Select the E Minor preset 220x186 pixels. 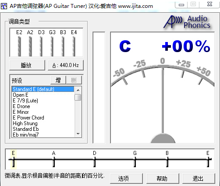[x=43, y=112]
